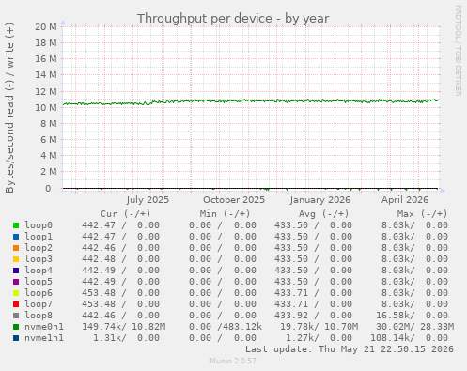Click the loop8 gray color swatch
The height and width of the screenshot is (371, 467).
(x=16, y=316)
